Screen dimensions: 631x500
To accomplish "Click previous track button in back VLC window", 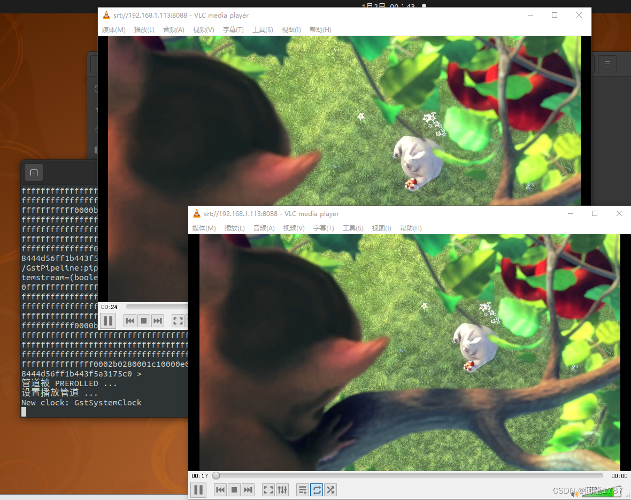I will pyautogui.click(x=129, y=321).
